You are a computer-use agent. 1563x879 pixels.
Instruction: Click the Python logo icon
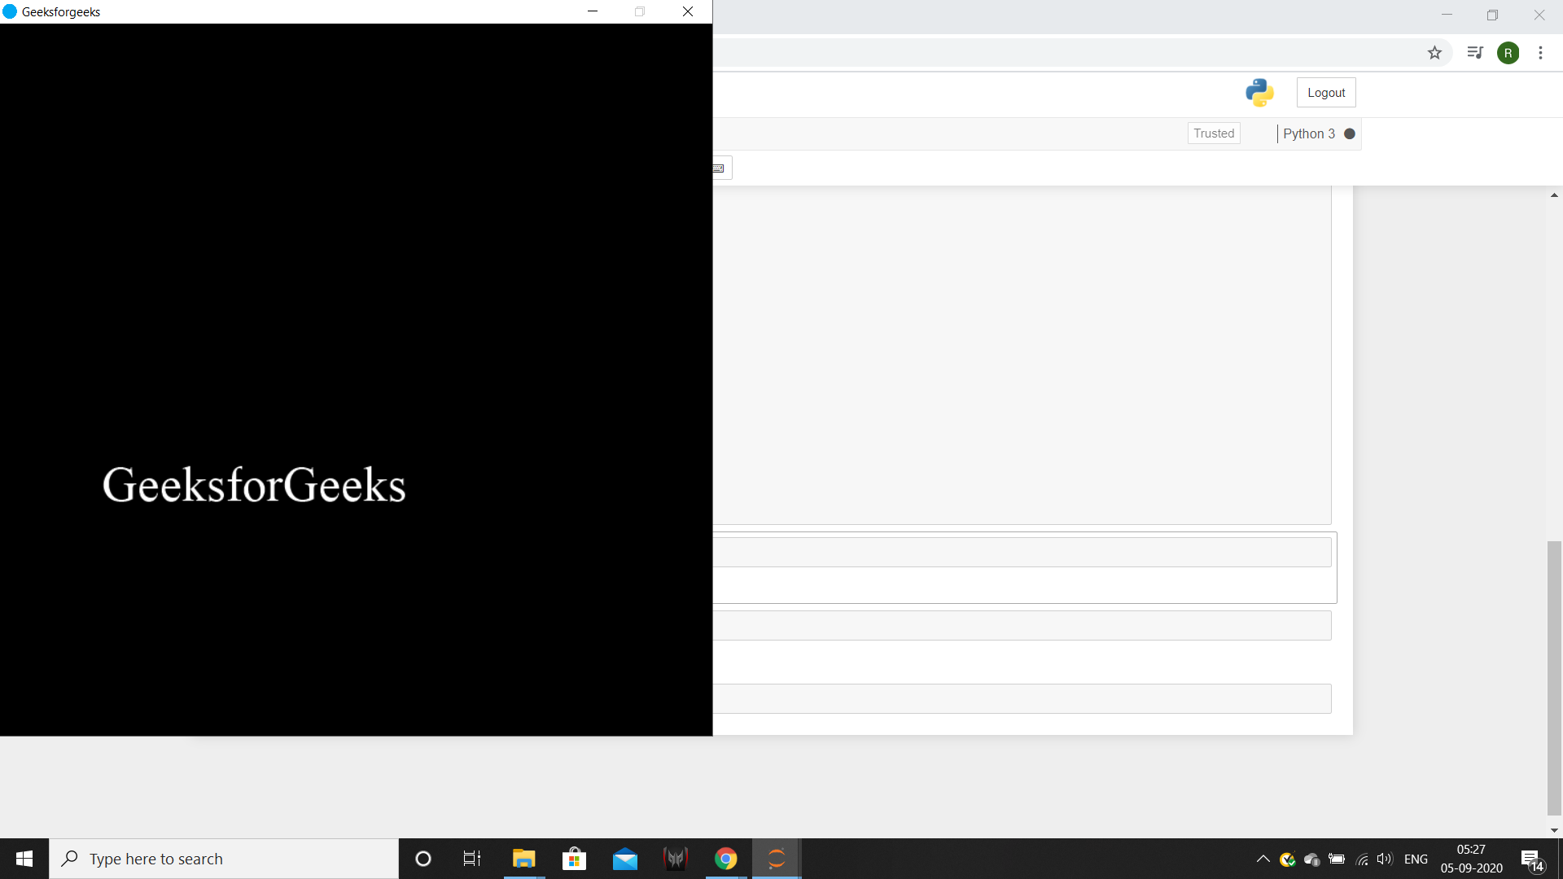tap(1259, 93)
